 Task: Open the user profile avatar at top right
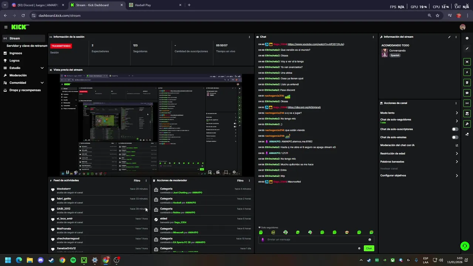point(463,27)
